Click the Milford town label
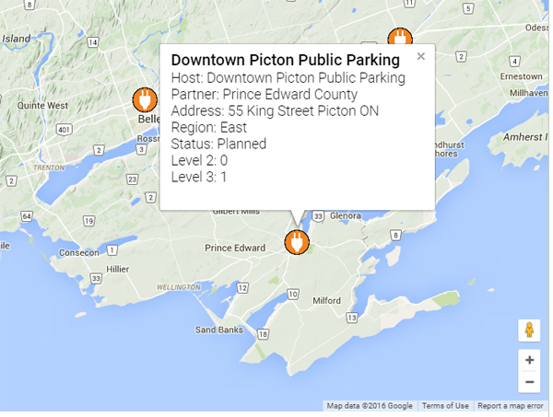Screen dimensions: 553x417 point(326,301)
